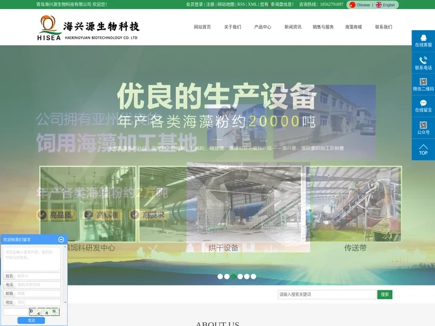
Task: Focus the 电话 phone field
Action: pos(31,285)
